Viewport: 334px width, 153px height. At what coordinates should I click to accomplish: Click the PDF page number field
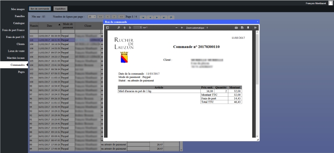point(138,28)
